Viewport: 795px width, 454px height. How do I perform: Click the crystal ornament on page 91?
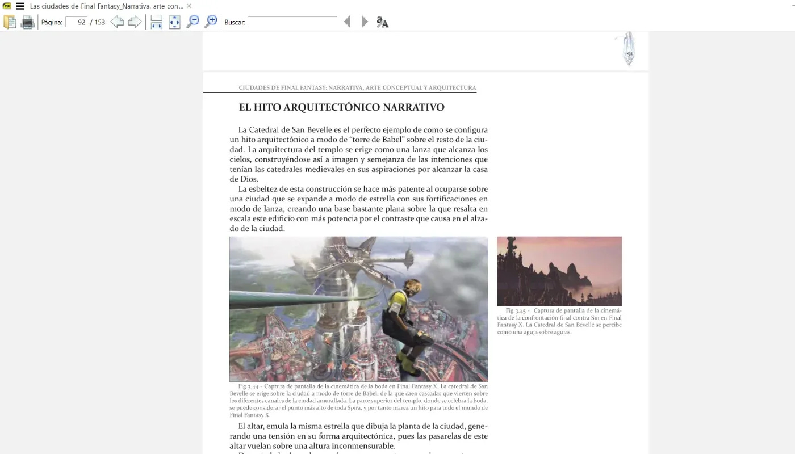(x=628, y=49)
